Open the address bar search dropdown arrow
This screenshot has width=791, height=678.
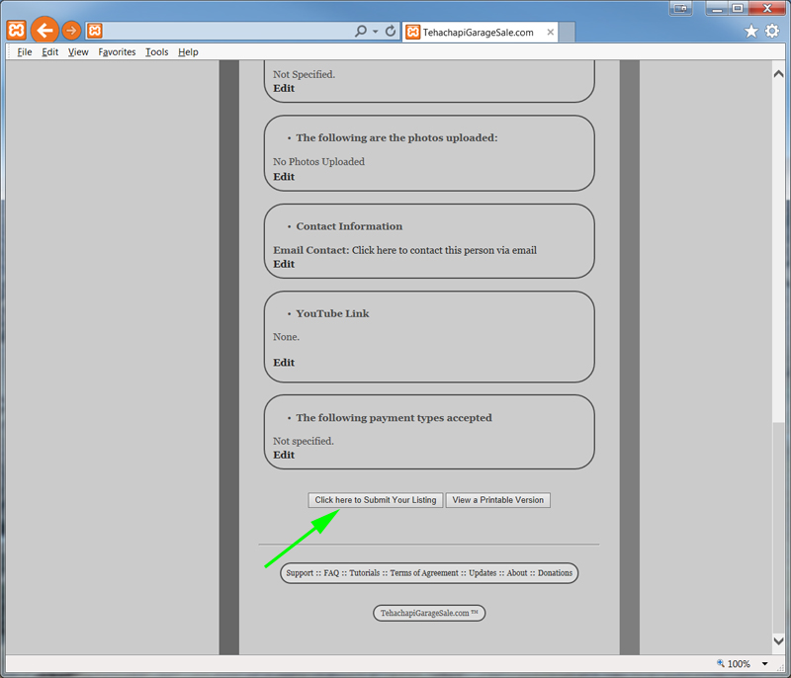(376, 32)
